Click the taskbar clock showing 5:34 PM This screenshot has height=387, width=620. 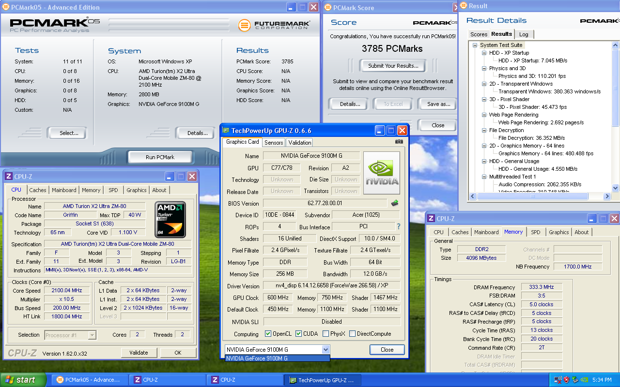point(602,380)
